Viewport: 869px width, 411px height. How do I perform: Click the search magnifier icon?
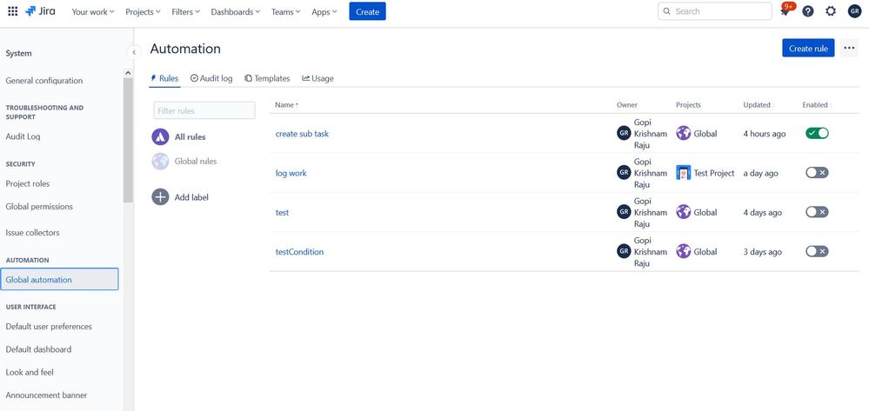click(x=666, y=11)
